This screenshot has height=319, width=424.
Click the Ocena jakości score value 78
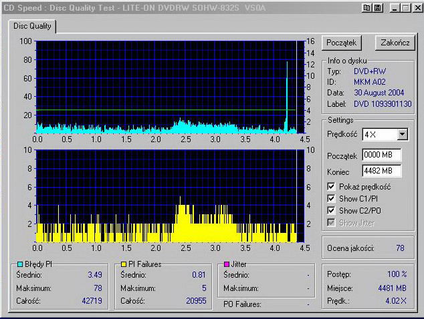click(x=399, y=248)
